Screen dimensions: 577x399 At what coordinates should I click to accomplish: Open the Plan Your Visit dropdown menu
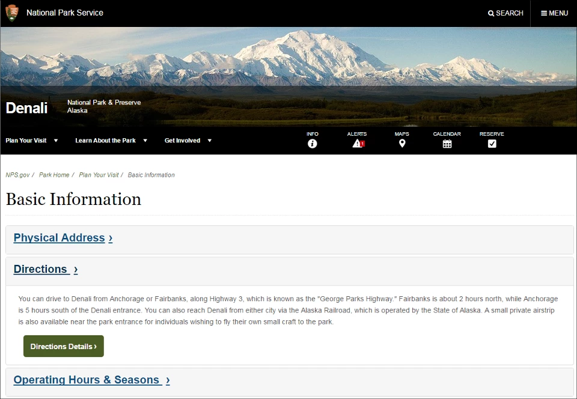pyautogui.click(x=26, y=141)
